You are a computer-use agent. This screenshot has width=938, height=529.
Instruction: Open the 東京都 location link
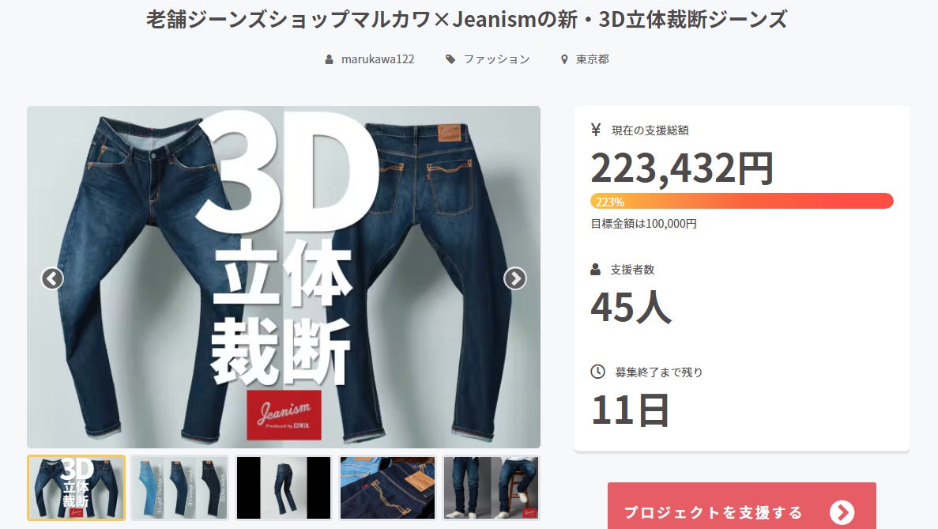click(x=592, y=59)
